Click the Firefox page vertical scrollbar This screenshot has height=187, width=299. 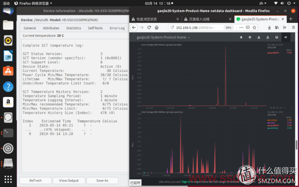pos(297,145)
